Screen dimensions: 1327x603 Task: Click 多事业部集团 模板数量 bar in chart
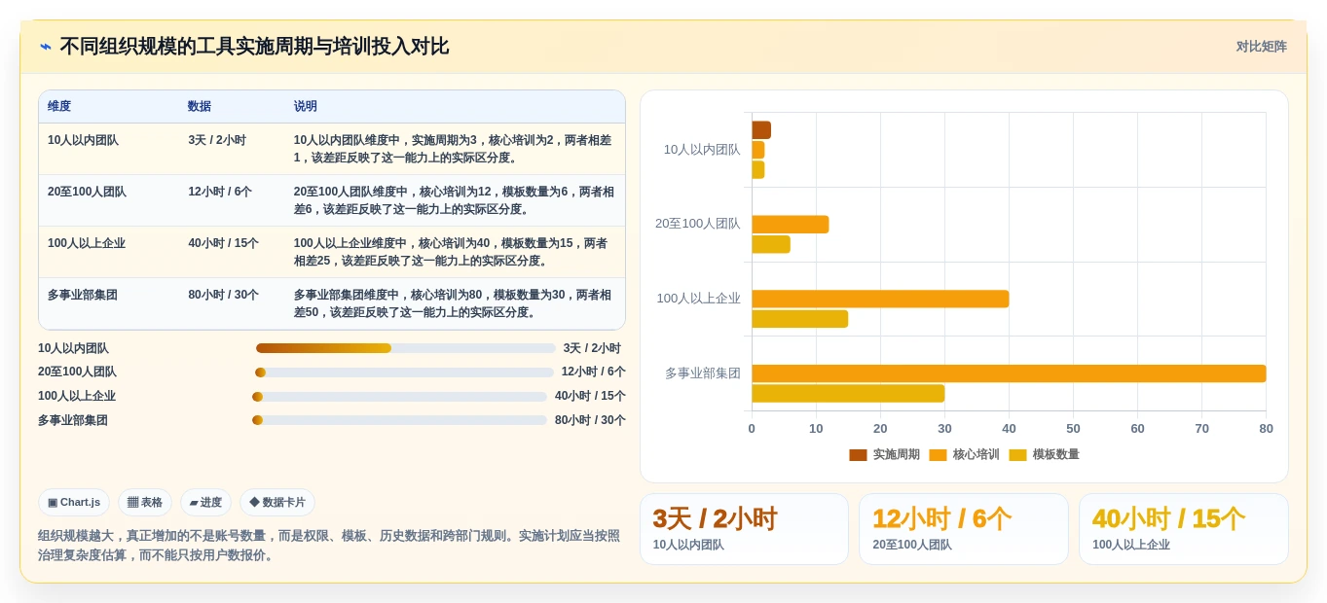[x=848, y=393]
